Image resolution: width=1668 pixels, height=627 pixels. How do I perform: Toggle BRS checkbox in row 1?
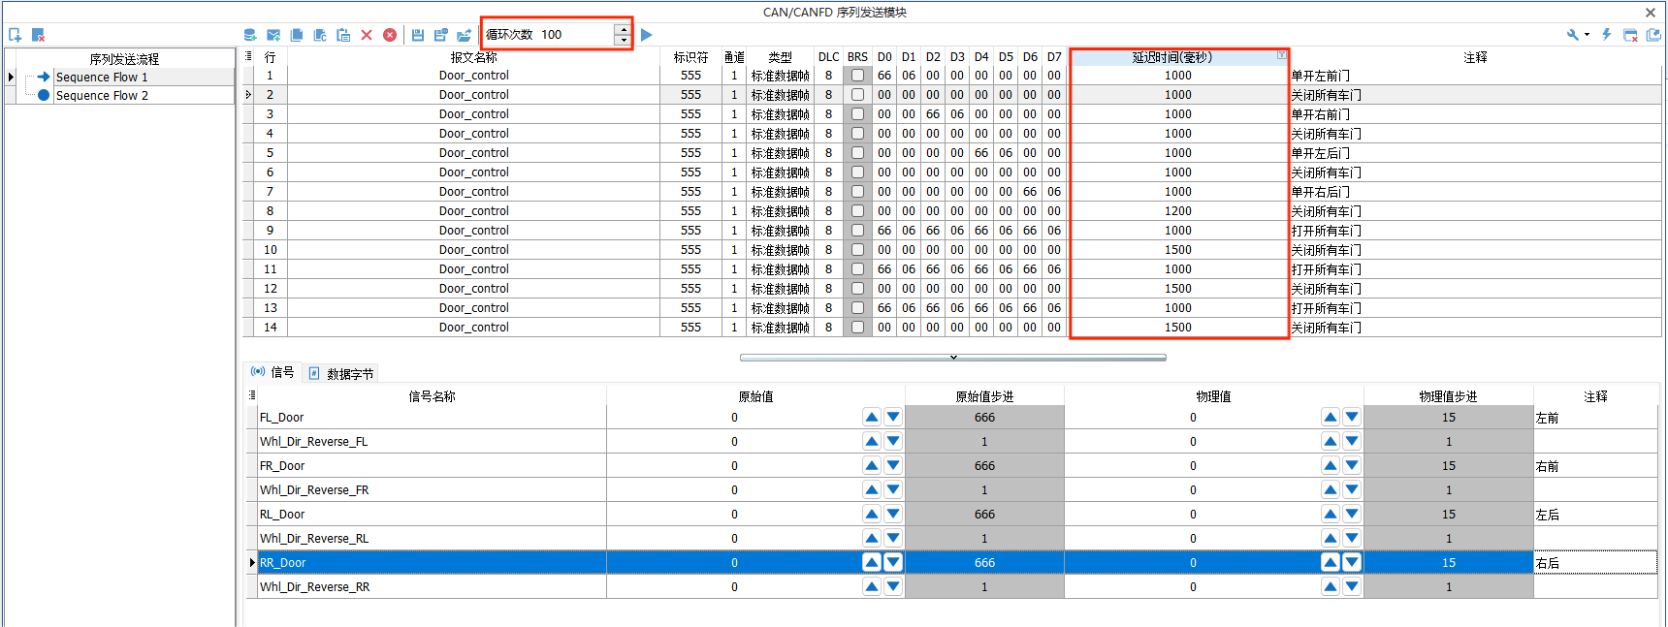(x=857, y=76)
